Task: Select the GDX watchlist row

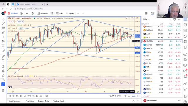Action: 162,93
